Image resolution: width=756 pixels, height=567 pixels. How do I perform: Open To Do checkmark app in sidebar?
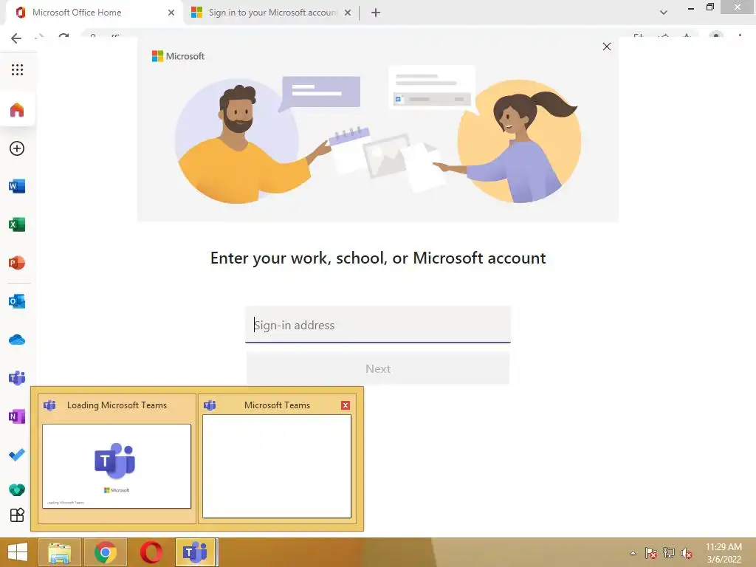point(17,455)
